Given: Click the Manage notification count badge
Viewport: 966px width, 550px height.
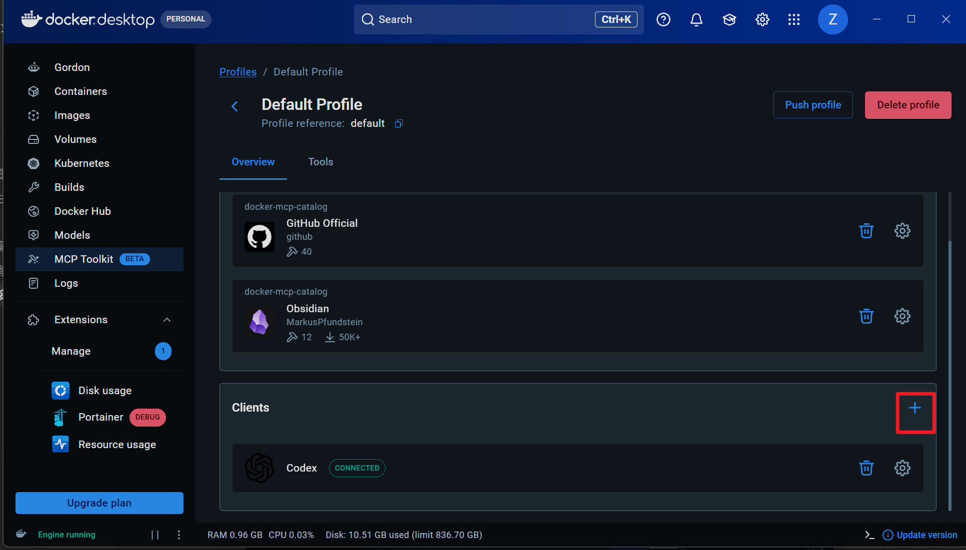Looking at the screenshot, I should pyautogui.click(x=163, y=351).
